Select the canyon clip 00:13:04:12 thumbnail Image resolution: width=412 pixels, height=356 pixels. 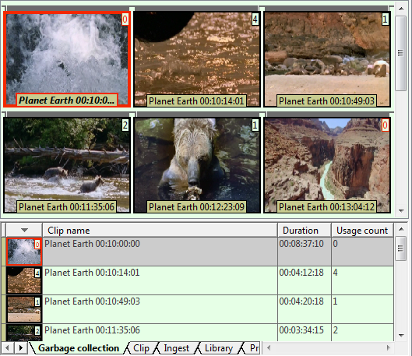[327, 165]
